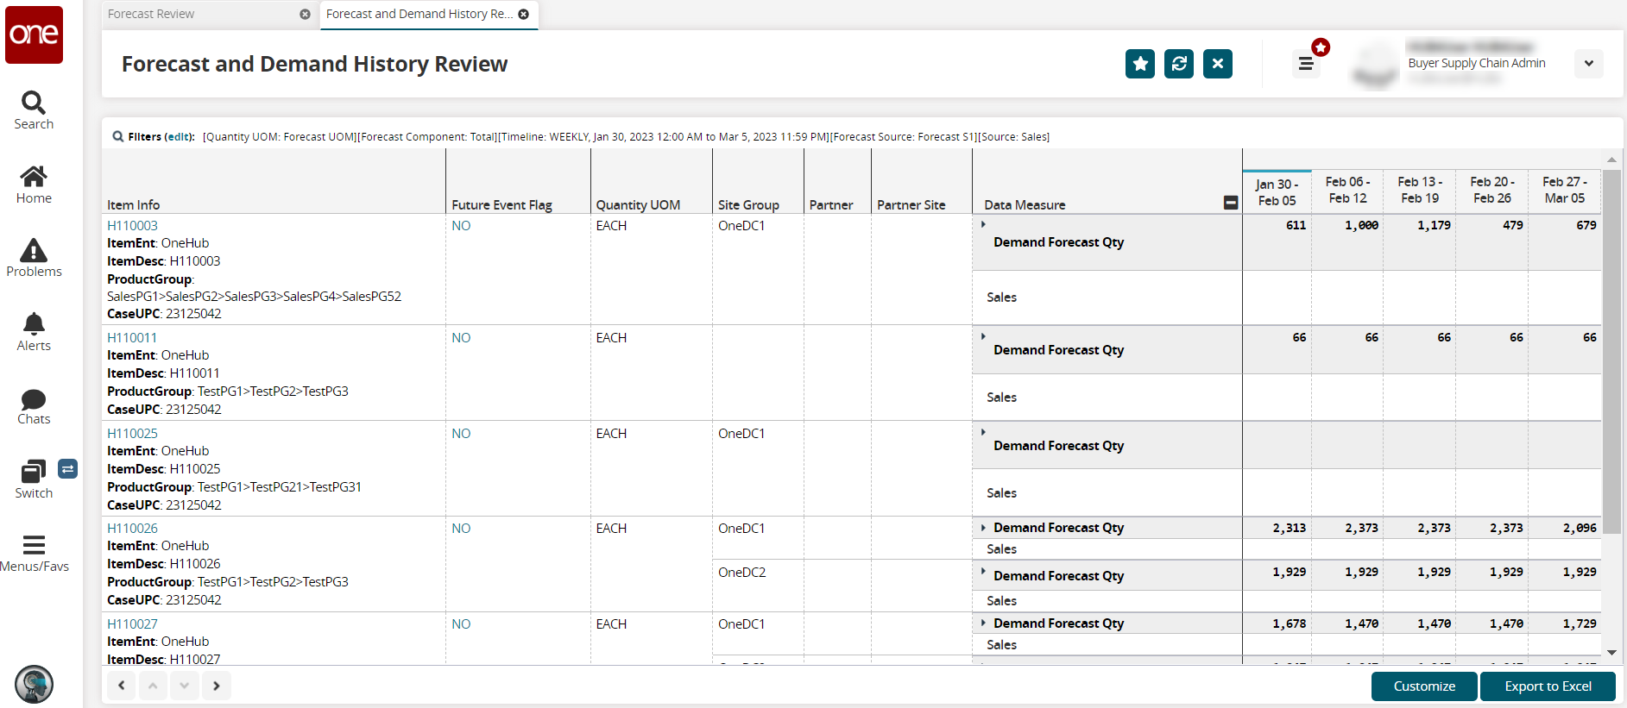Image resolution: width=1627 pixels, height=708 pixels.
Task: Expand Demand Forecast Qty row for H110011
Action: (983, 336)
